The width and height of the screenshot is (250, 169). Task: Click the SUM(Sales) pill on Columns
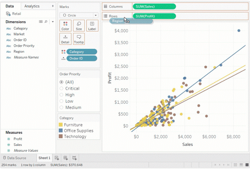click(x=154, y=6)
